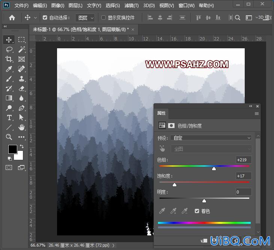Enable Show Transform Controls checkbox

tap(104, 18)
